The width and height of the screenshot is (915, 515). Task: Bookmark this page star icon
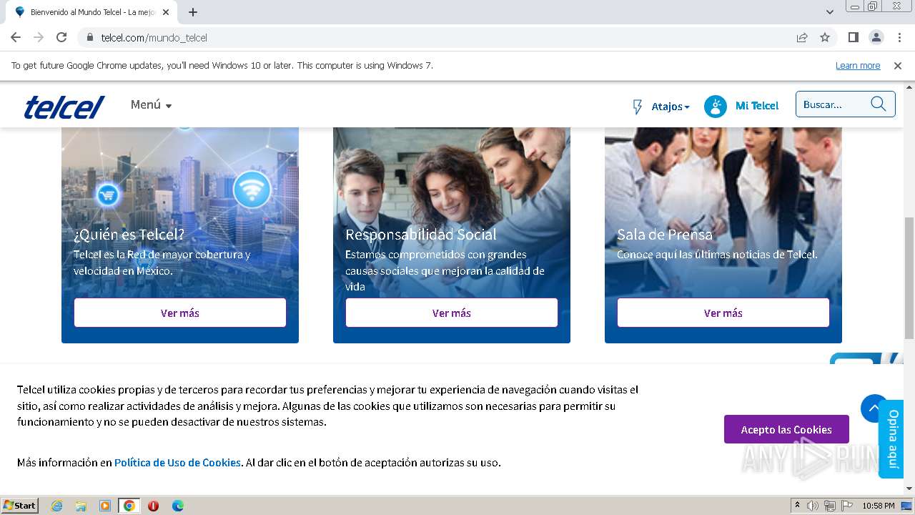825,37
